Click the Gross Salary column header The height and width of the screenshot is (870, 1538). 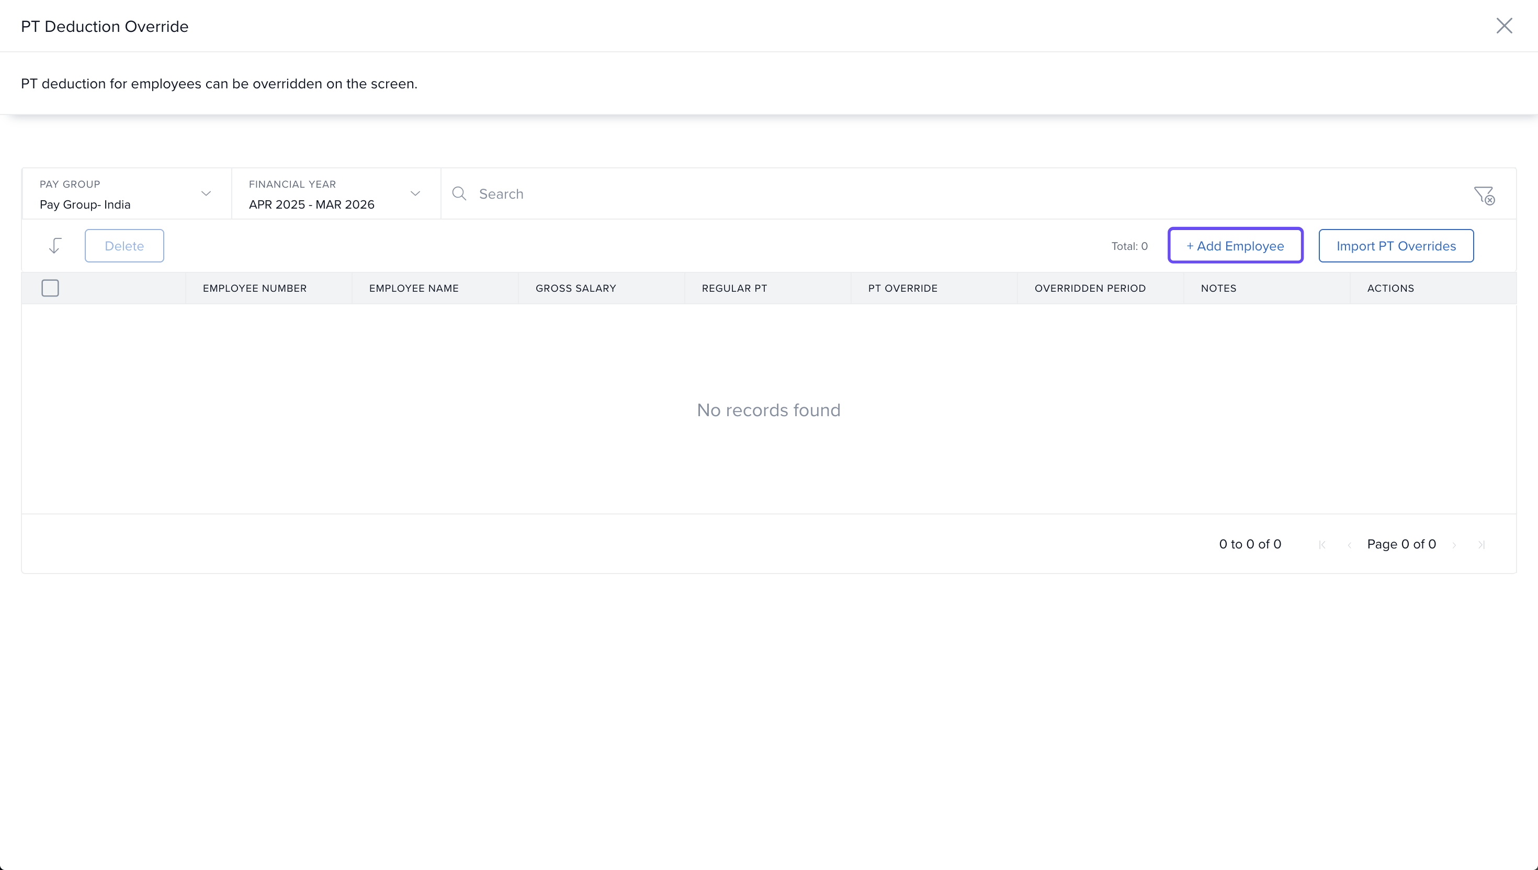[575, 288]
